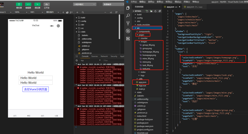Click New Folder icon in MYNBA explorer header
248x134 pixels.
[151, 11]
